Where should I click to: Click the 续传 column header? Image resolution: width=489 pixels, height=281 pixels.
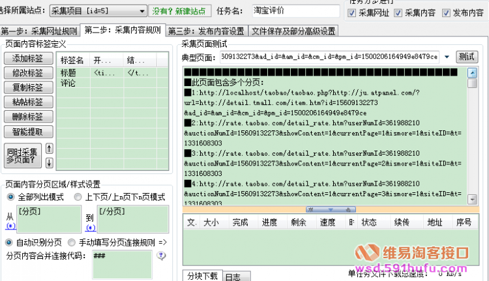pyautogui.click(x=407, y=222)
